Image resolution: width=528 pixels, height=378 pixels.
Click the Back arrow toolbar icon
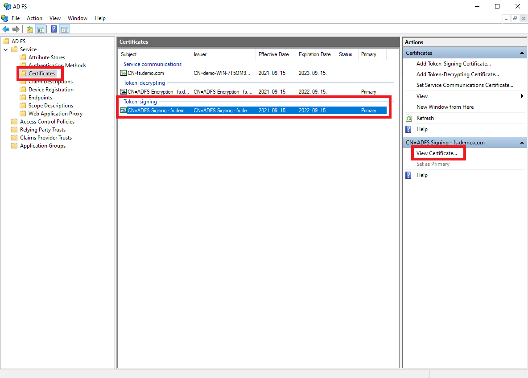[6, 29]
